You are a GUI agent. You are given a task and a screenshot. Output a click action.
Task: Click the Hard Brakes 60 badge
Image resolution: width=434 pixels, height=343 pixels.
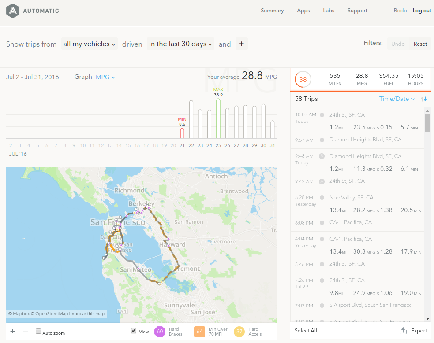[160, 332]
